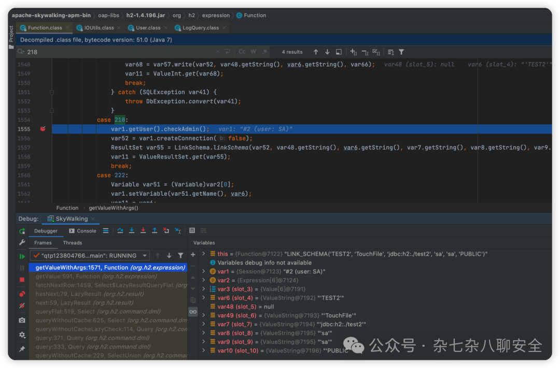Viewport: 560px width, 368px height.
Task: Click the green Rerun SkyWalking icon
Action: pyautogui.click(x=22, y=231)
